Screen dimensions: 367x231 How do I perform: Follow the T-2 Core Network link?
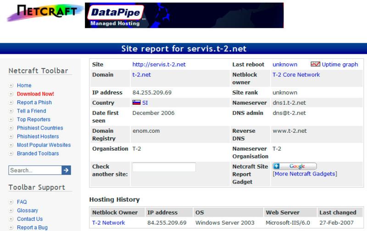pos(296,74)
